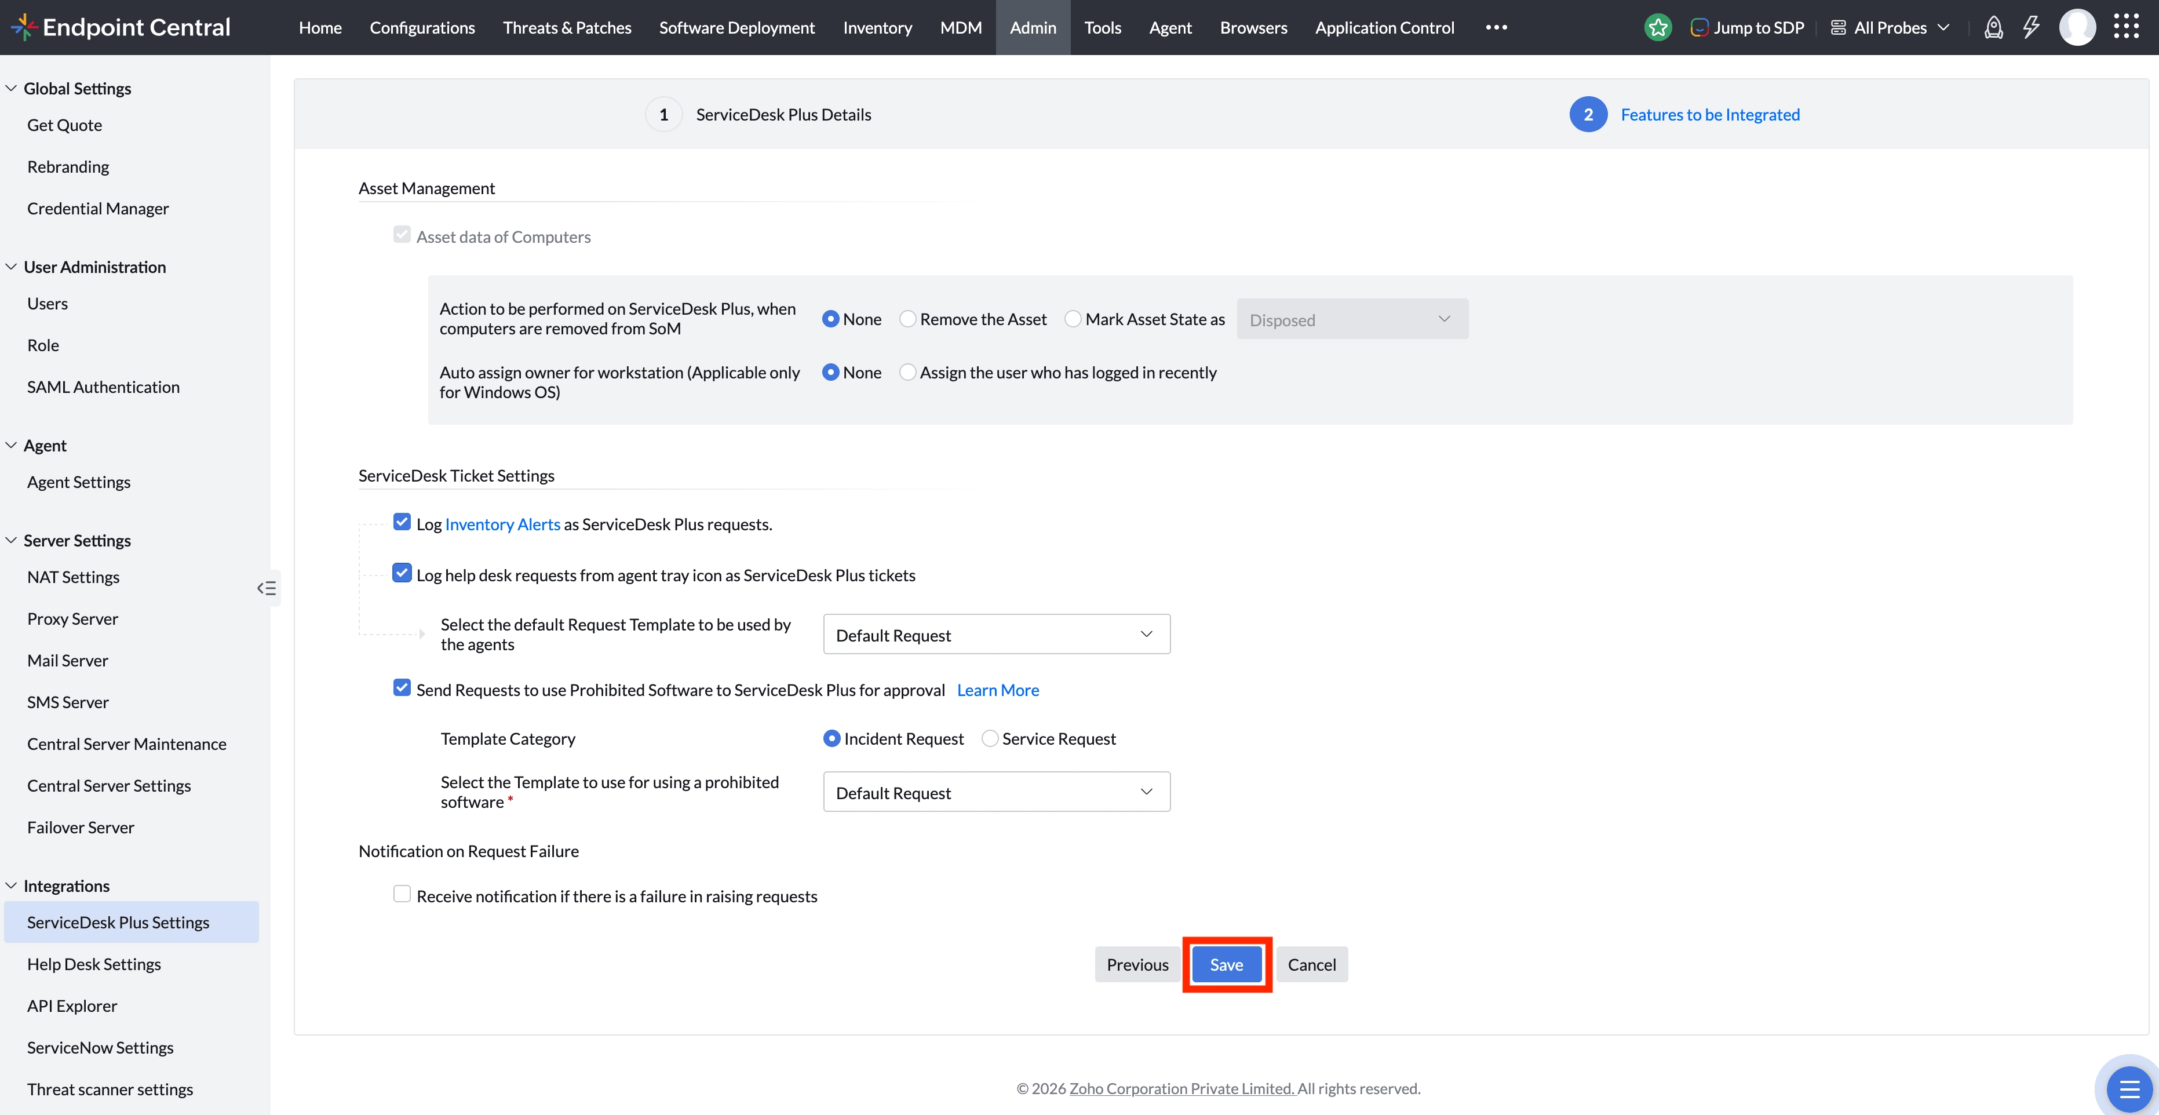Open Credential Manager in sidebar

[98, 208]
